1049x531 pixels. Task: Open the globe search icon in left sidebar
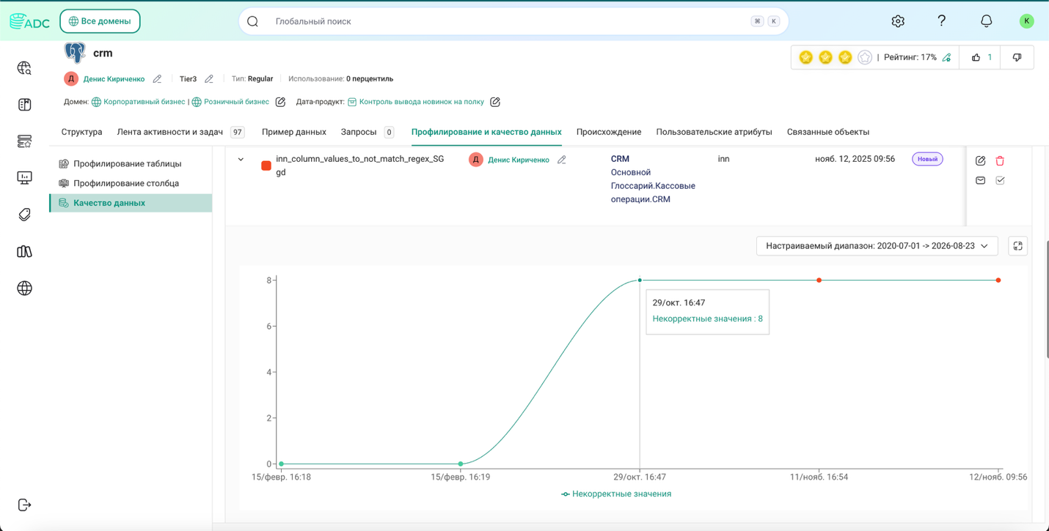point(24,68)
